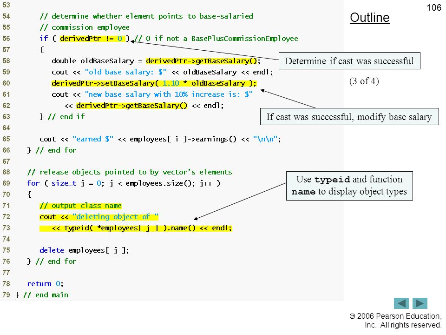Image resolution: width=446 pixels, height=335 pixels.
Task: Click the '(3 of 4)' page indicator
Action: (x=364, y=81)
